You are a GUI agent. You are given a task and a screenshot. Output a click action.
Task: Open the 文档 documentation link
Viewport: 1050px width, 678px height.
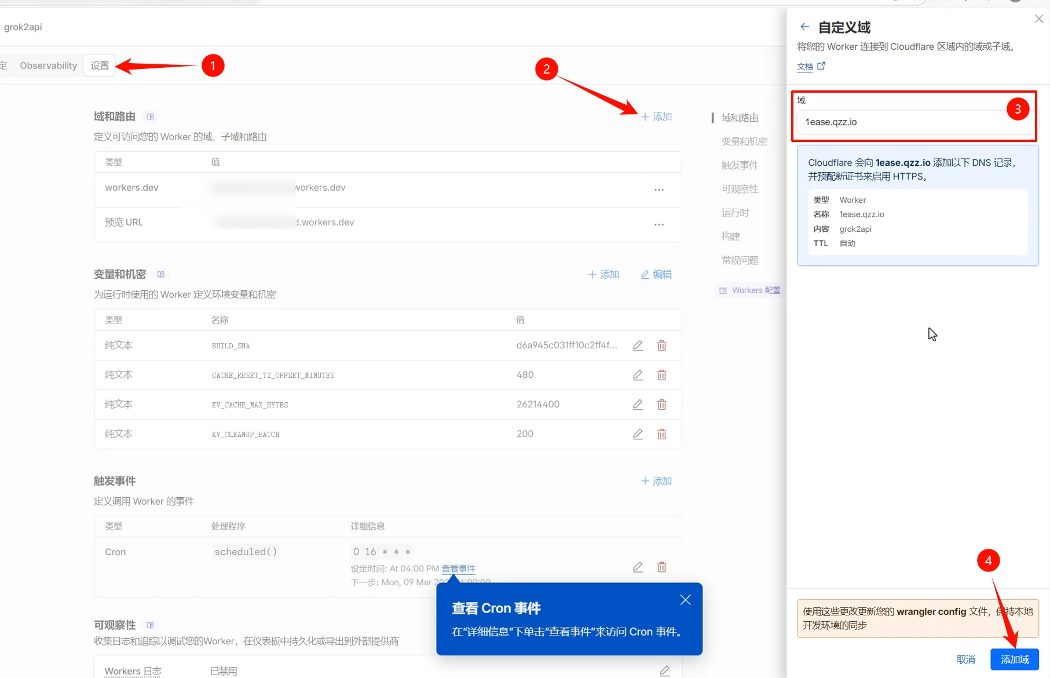[x=810, y=67]
